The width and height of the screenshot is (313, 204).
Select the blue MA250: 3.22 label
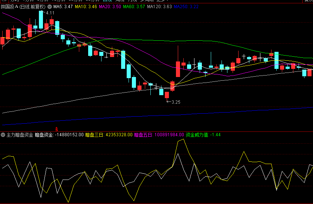coord(186,7)
